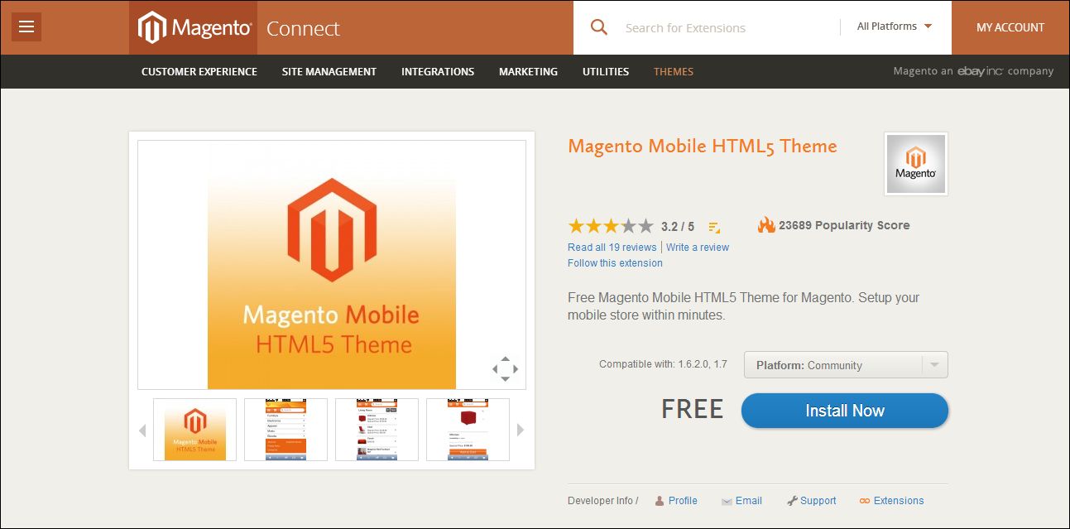Open Themes menu
This screenshot has width=1070, height=529.
[674, 72]
